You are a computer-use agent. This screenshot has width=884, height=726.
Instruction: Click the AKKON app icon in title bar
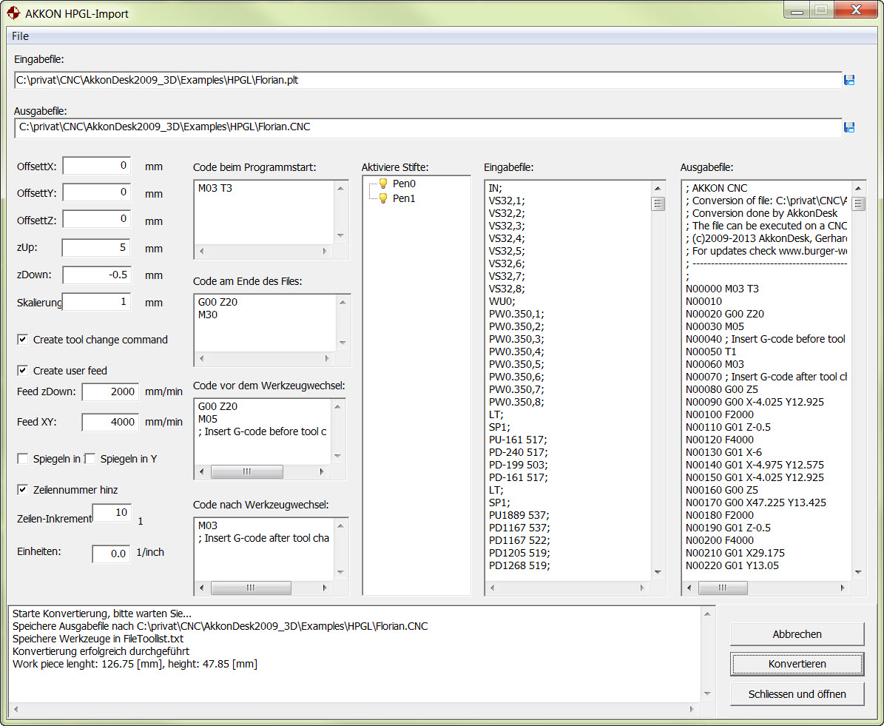click(x=13, y=13)
